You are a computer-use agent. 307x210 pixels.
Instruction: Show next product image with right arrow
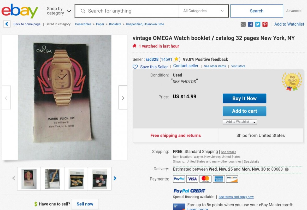(x=123, y=98)
